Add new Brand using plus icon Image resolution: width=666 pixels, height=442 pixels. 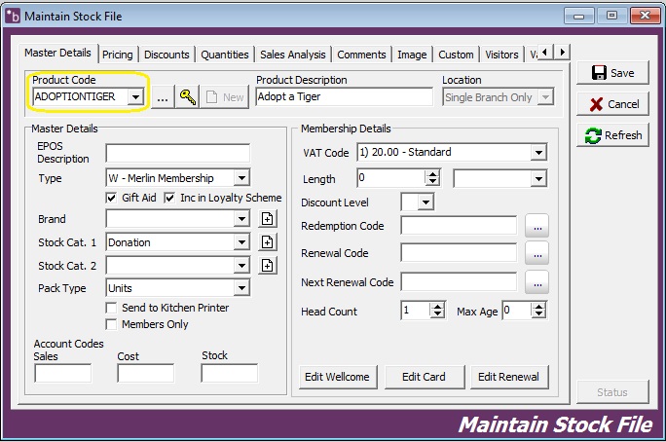point(268,219)
